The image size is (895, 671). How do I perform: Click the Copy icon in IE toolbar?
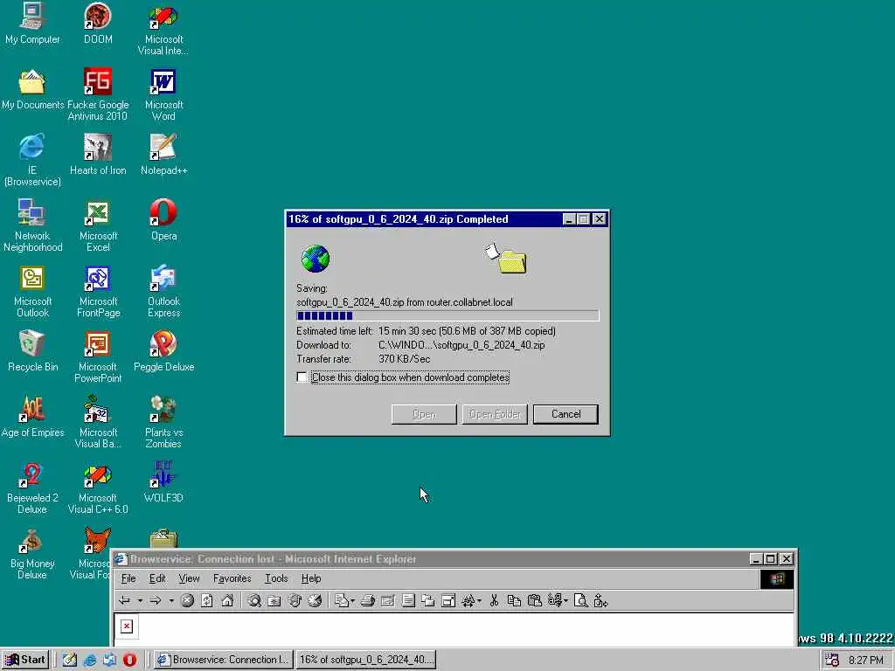(514, 600)
